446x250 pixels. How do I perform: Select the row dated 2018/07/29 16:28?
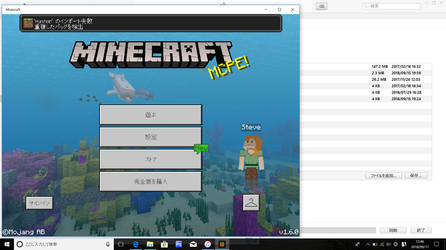click(x=366, y=93)
